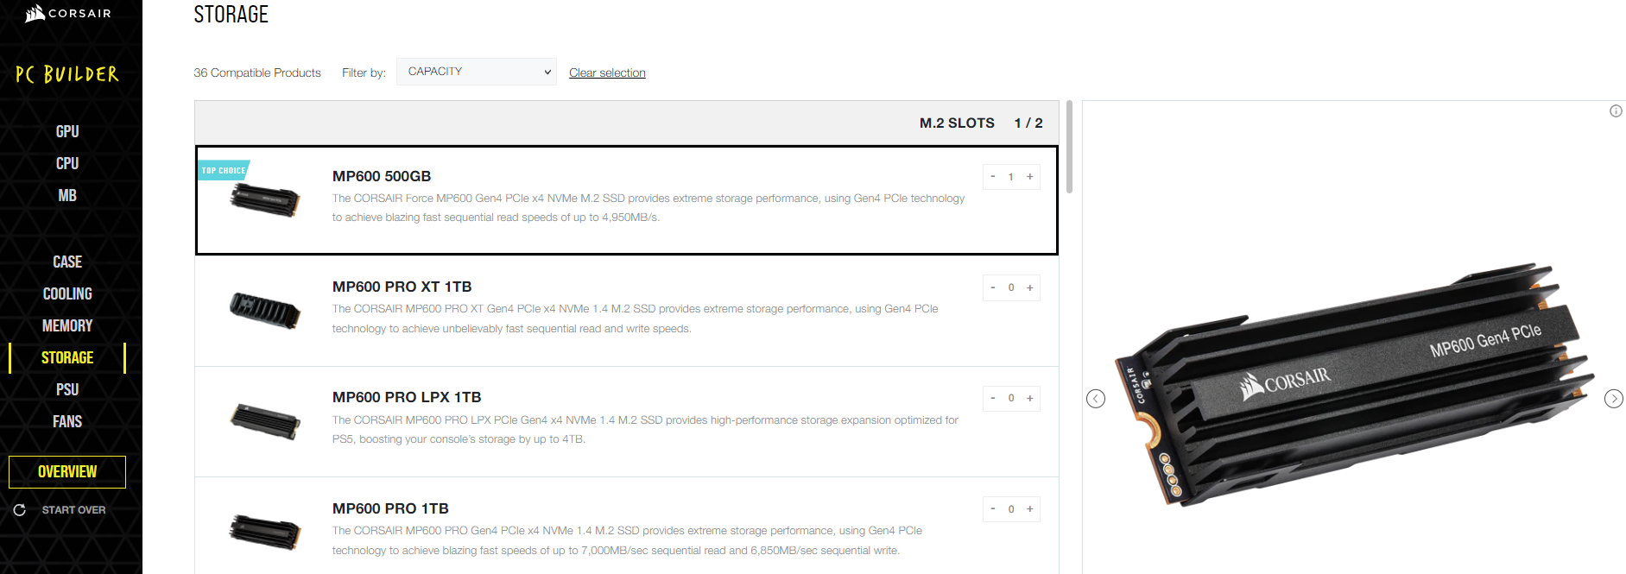Click the product list scrollbar
The height and width of the screenshot is (574, 1626).
click(1069, 147)
